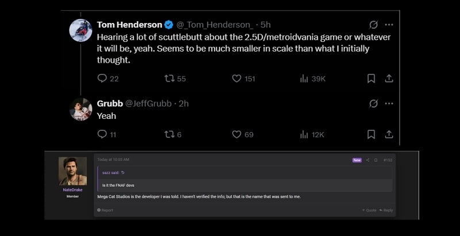Share Grubb's tweet
The width and height of the screenshot is (460, 236).
pyautogui.click(x=389, y=134)
